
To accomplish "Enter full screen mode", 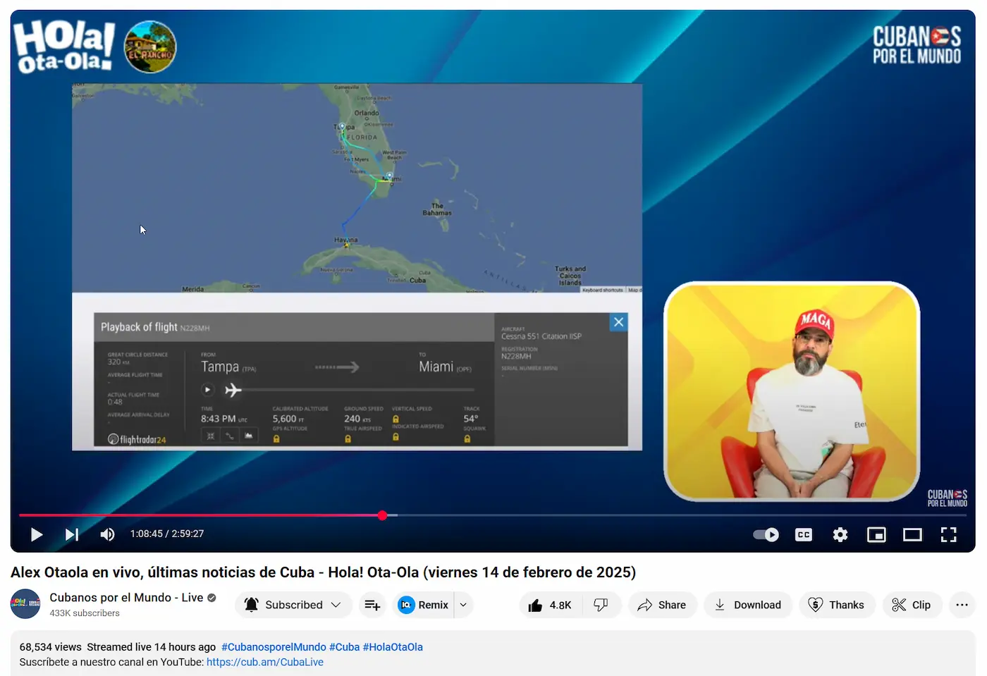I will click(948, 534).
